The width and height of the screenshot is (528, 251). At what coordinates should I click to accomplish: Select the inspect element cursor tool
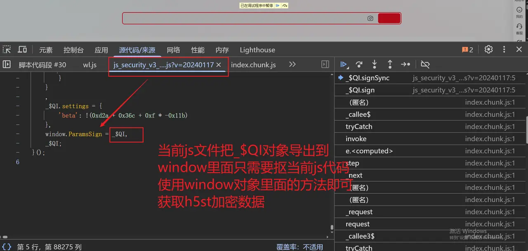[7, 49]
